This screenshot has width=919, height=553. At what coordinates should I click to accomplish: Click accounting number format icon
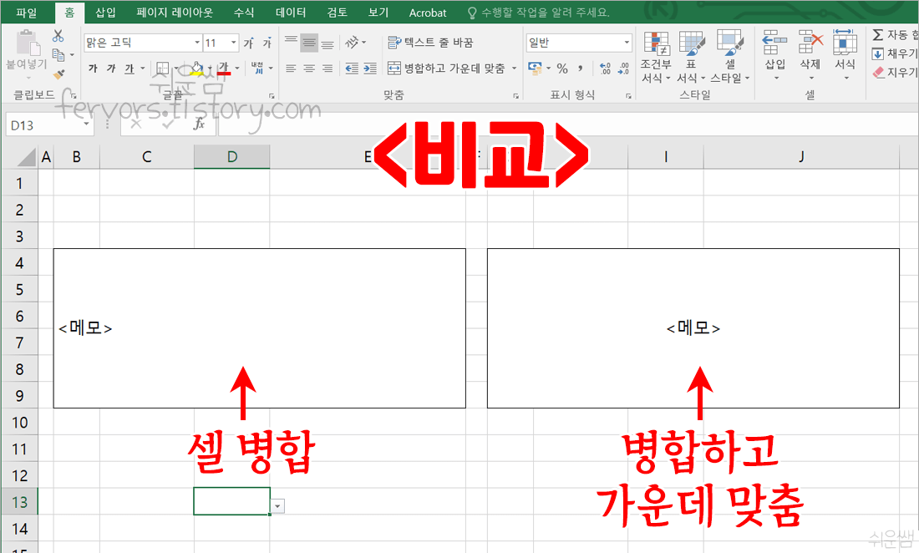coord(535,68)
